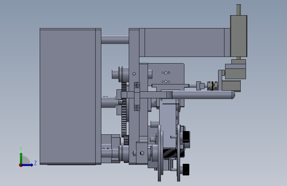Select the vertical shaft protruding at top right

pos(238,10)
